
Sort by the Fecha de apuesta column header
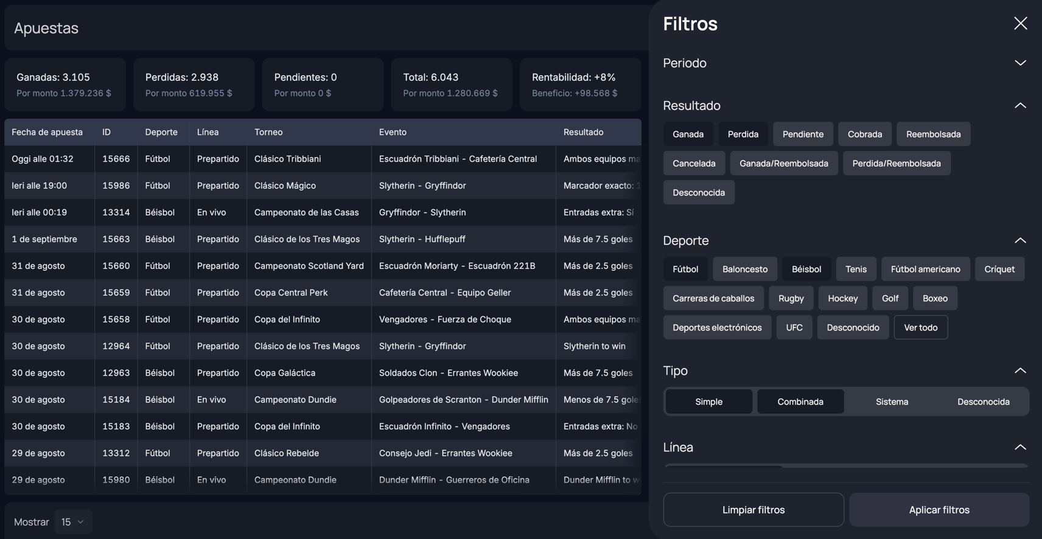coord(47,132)
